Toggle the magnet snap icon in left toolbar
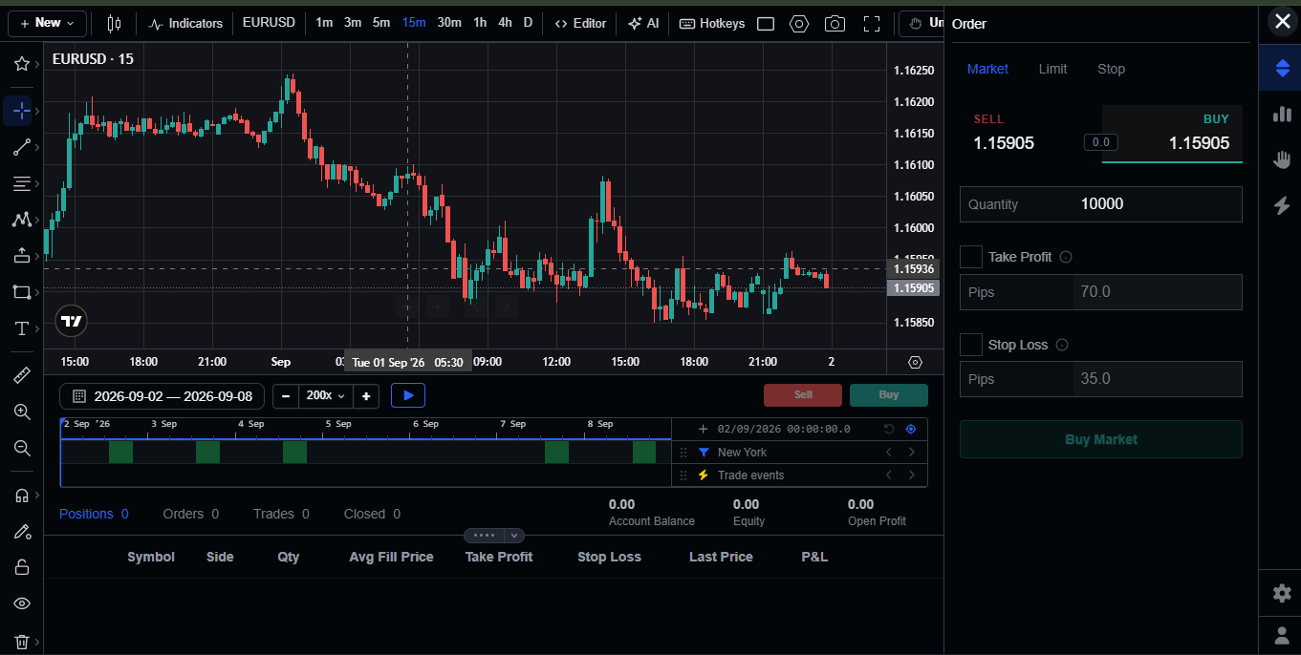The height and width of the screenshot is (655, 1301). click(x=21, y=495)
